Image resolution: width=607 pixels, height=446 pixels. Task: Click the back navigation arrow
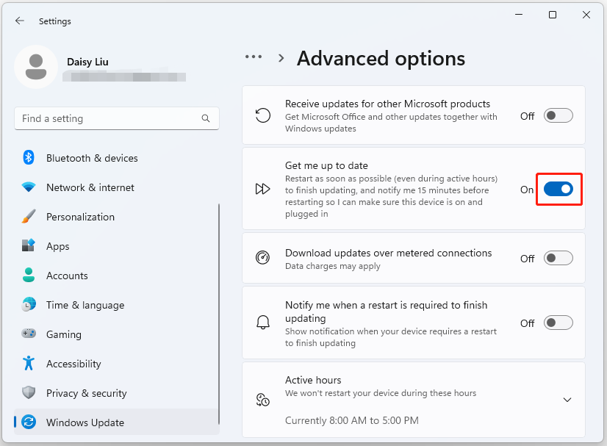[19, 21]
